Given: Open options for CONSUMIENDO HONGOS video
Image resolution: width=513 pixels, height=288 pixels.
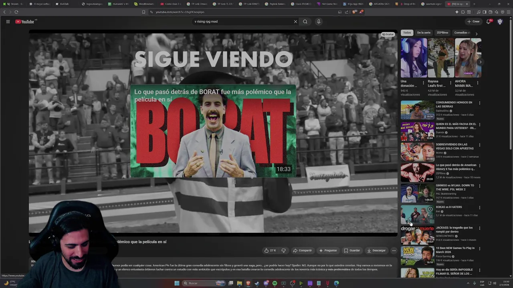Looking at the screenshot, I should tap(479, 103).
